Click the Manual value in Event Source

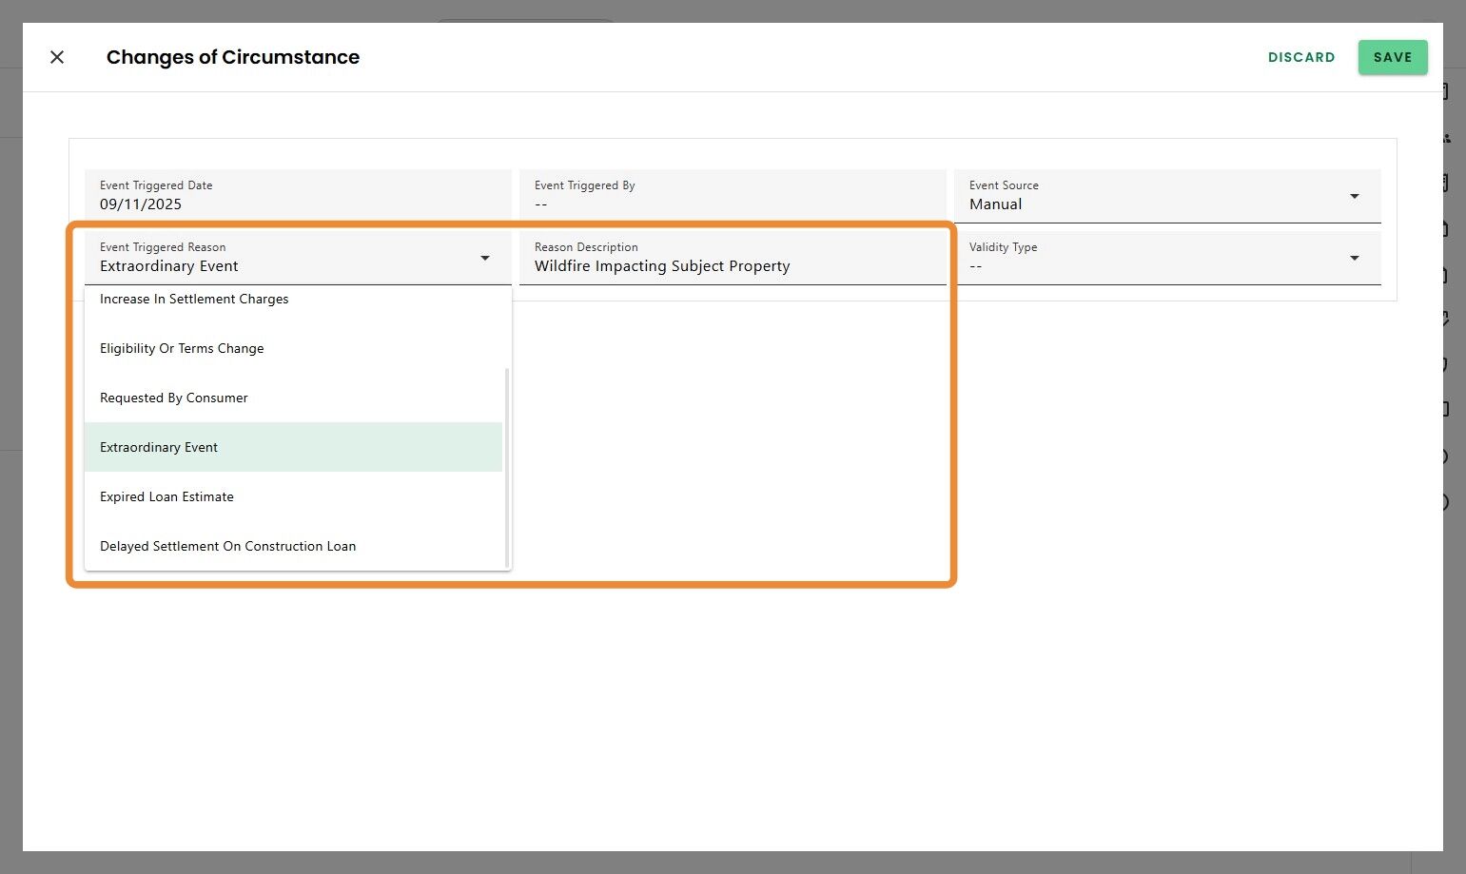pyautogui.click(x=995, y=204)
